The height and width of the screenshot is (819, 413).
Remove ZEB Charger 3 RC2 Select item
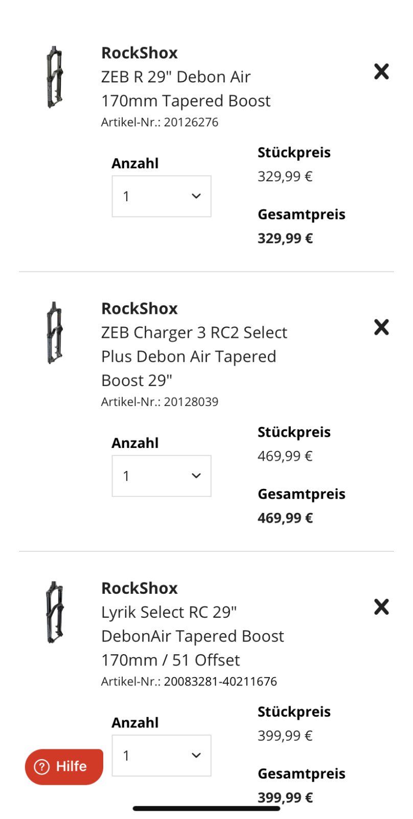pos(381,327)
